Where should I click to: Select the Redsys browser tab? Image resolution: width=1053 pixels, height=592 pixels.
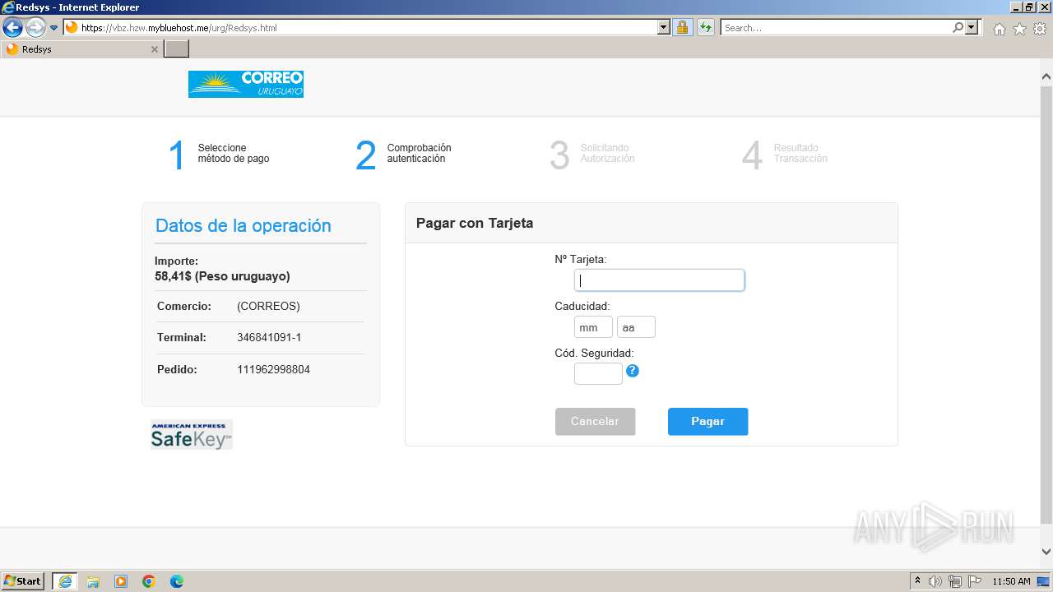(81, 49)
